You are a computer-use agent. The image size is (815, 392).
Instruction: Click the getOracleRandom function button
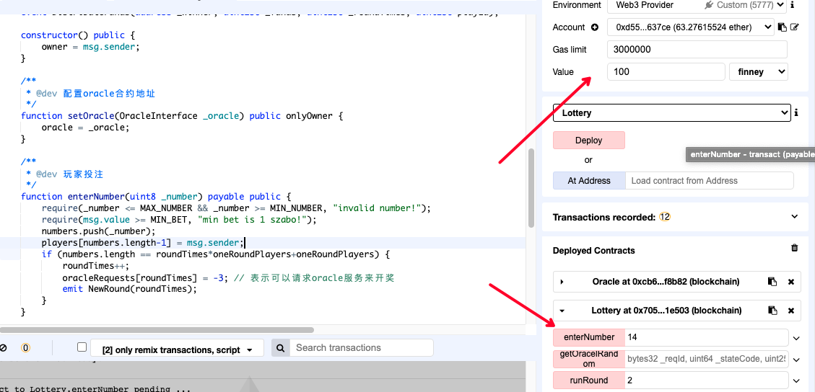click(589, 359)
